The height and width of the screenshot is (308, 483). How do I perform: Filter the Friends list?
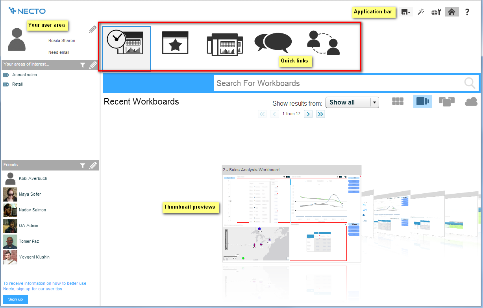click(x=82, y=166)
